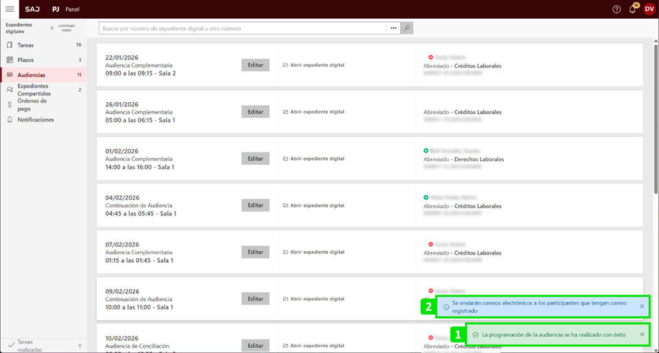The height and width of the screenshot is (353, 659).
Task: Dismiss the email notification info toast
Action: 642,307
